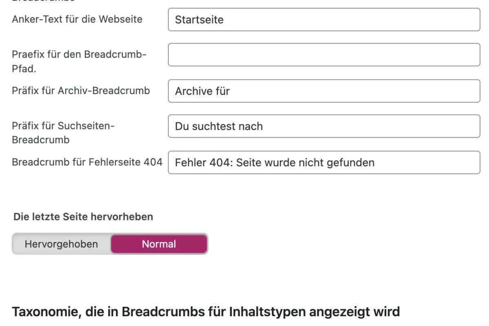Screen dimensions: 489x326
Task: Click the "Praefix für den Breadcrumb-Pfad" label
Action: [78, 61]
